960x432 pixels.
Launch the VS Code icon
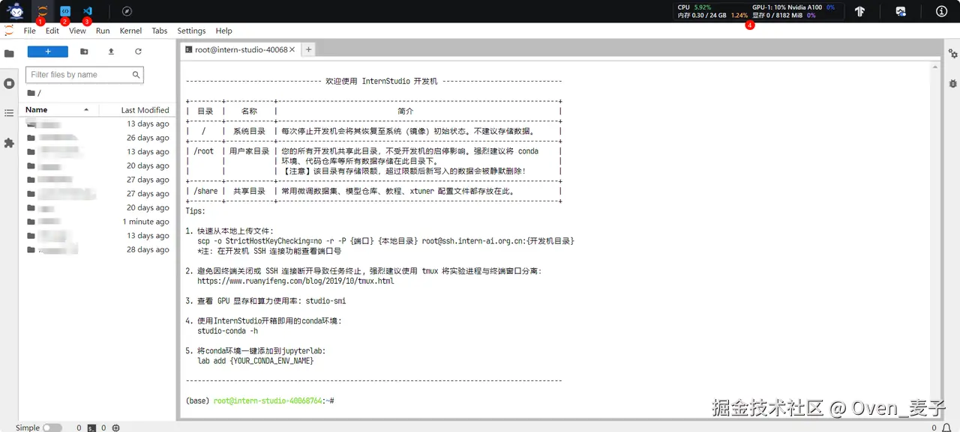point(87,11)
